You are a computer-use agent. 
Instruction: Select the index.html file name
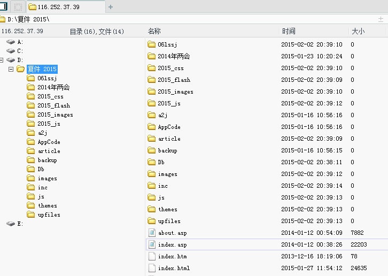[174, 268]
